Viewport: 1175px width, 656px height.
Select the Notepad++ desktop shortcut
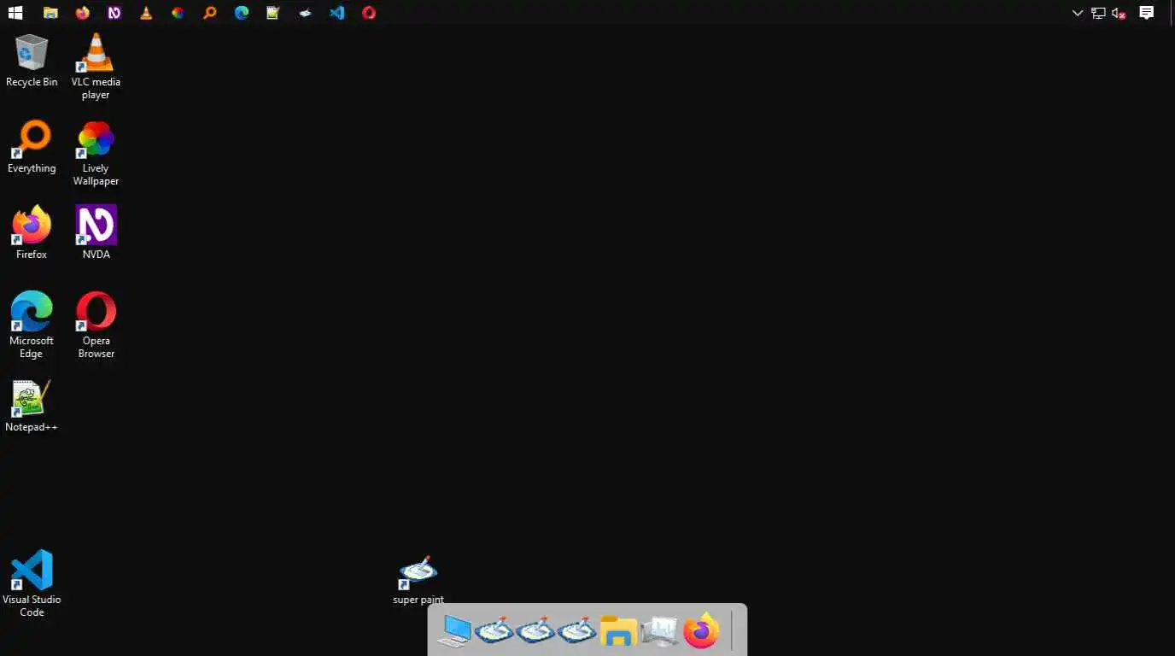(32, 406)
